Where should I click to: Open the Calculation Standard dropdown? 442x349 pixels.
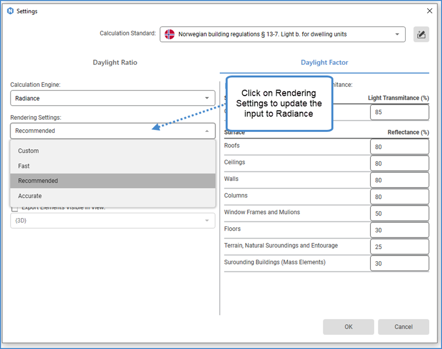point(282,34)
